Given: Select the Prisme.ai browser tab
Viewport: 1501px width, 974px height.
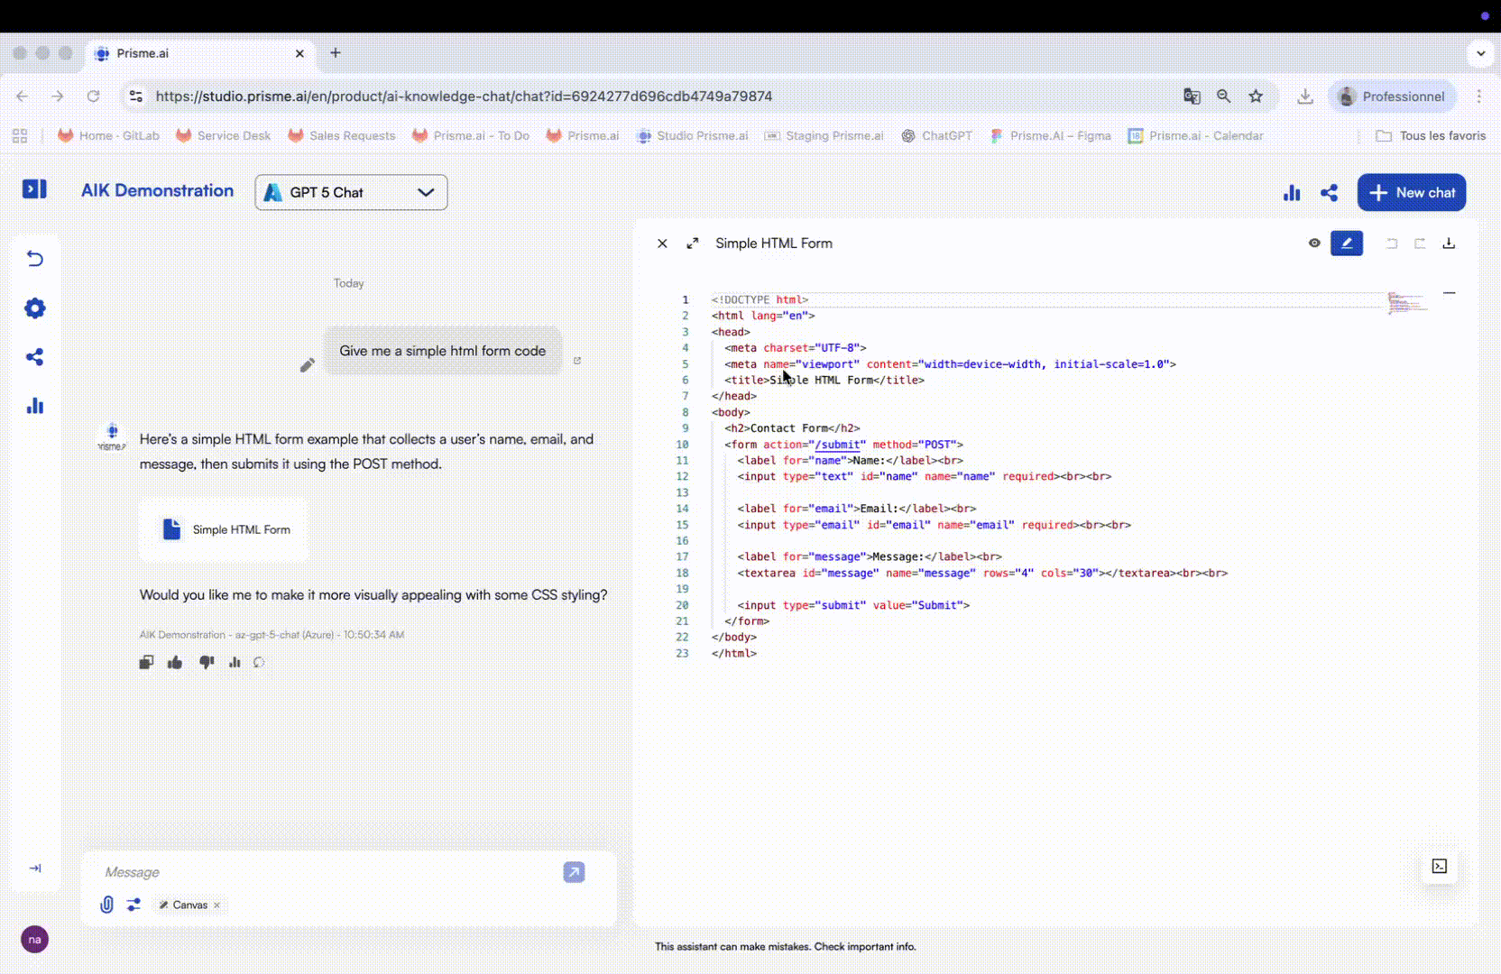Looking at the screenshot, I should pos(199,53).
